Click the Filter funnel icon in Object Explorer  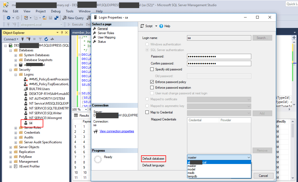tap(40, 39)
